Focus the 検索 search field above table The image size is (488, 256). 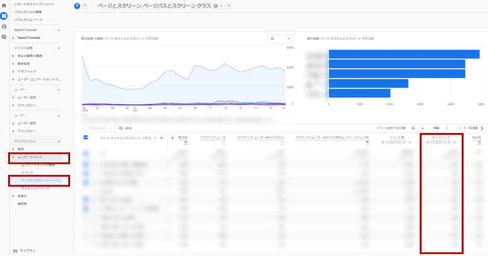(129, 128)
